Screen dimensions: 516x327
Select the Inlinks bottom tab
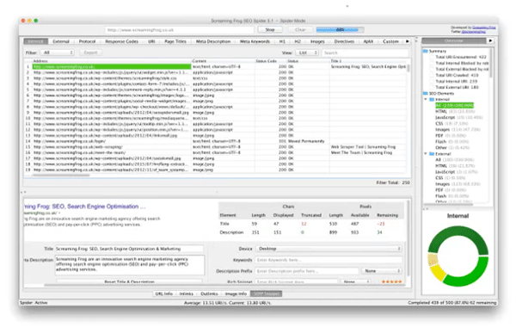[x=187, y=293]
